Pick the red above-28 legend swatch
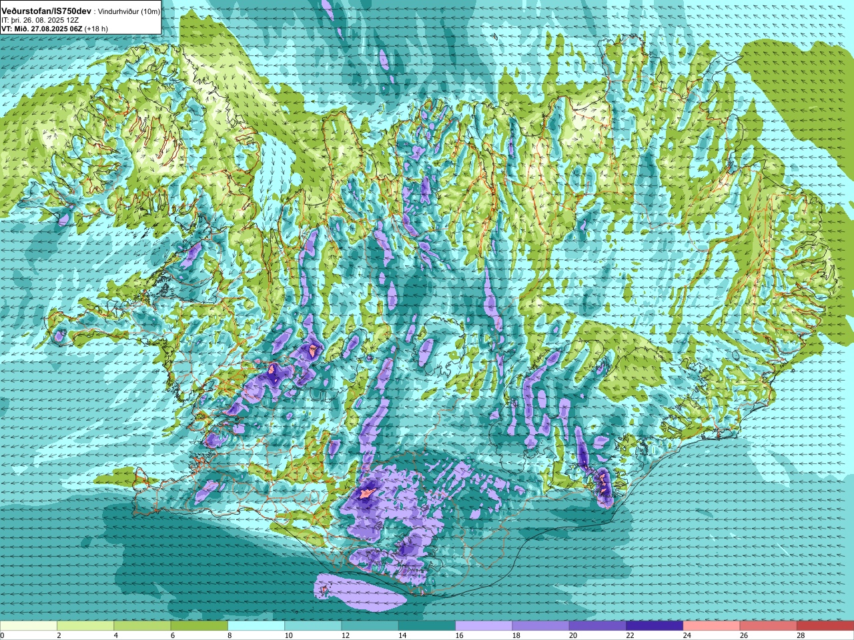854x640 pixels. pos(825,626)
